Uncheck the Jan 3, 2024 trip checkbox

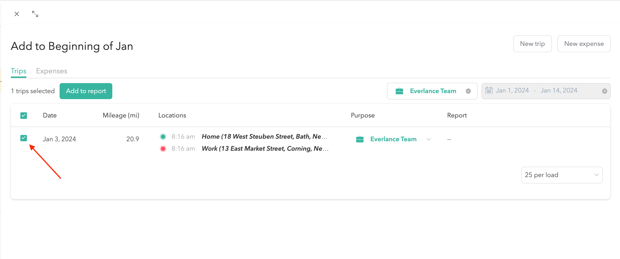pyautogui.click(x=24, y=138)
